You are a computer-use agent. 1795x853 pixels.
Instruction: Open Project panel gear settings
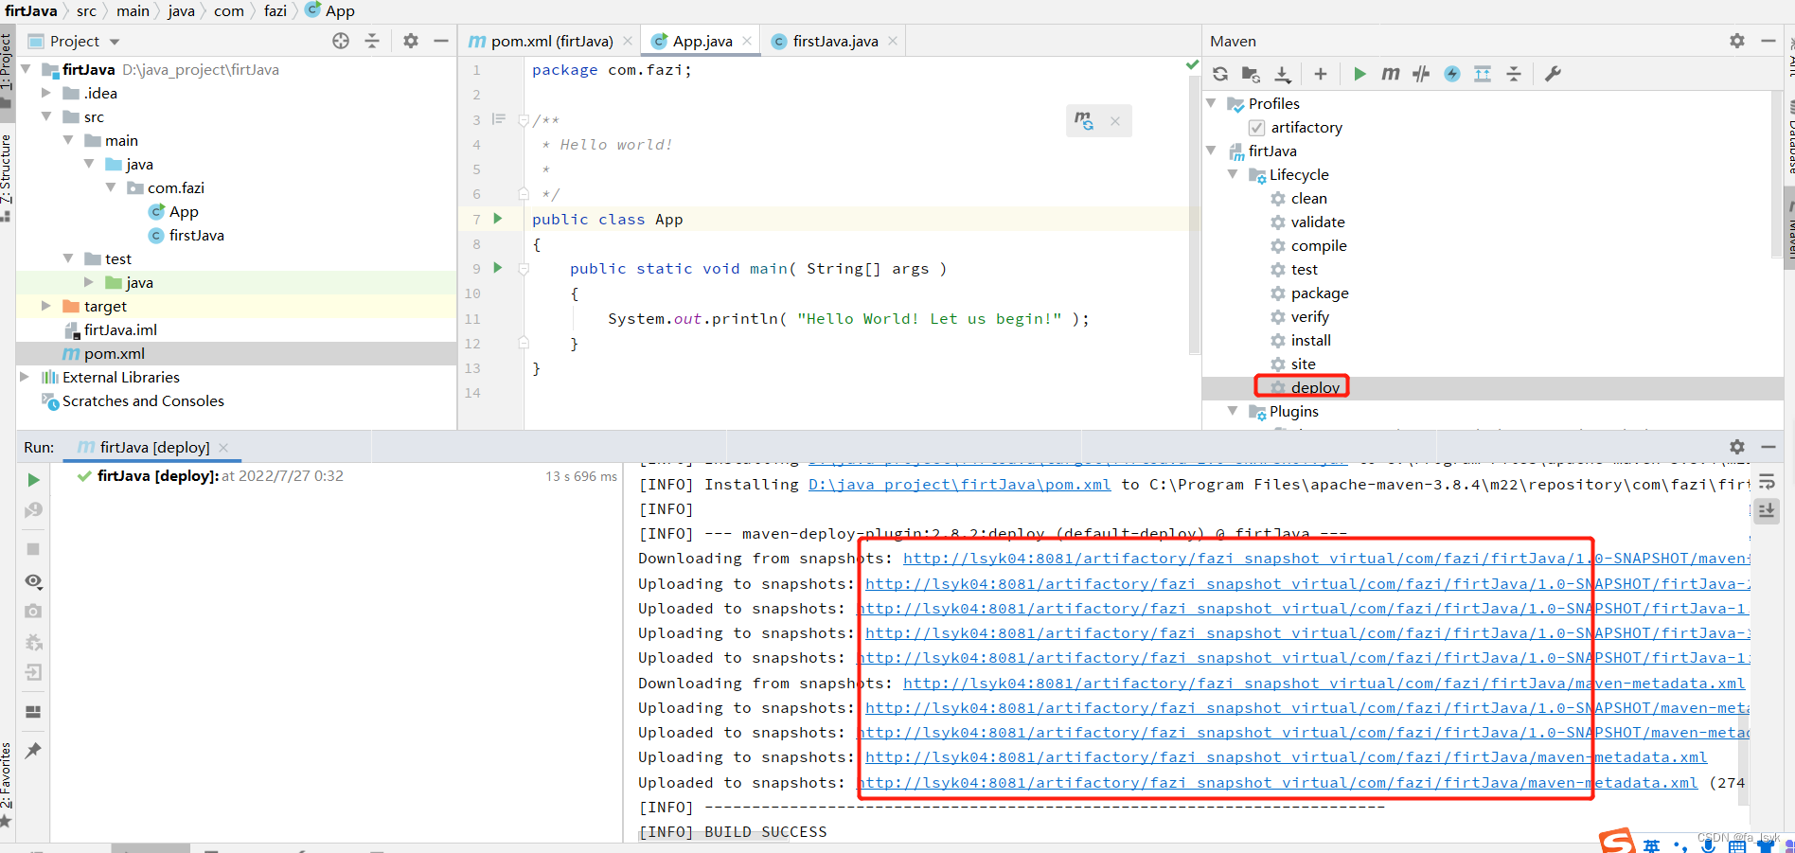410,41
